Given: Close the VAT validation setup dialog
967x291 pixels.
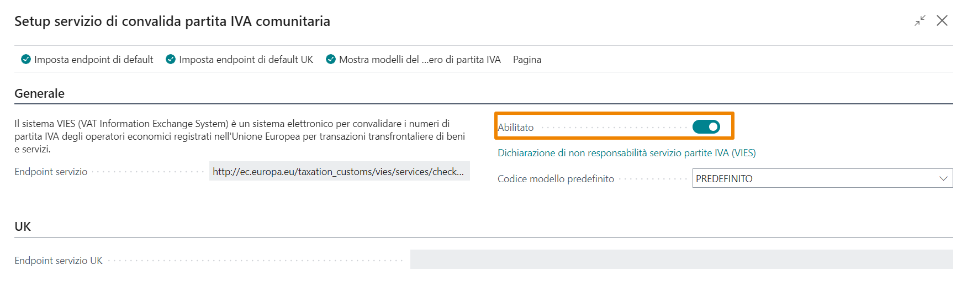Looking at the screenshot, I should pyautogui.click(x=942, y=21).
